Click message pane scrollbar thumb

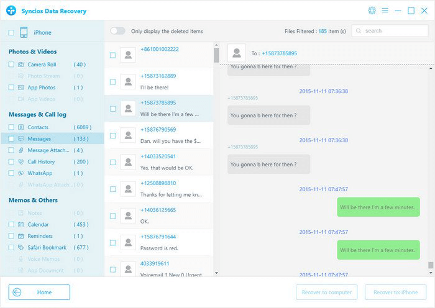pos(431,265)
